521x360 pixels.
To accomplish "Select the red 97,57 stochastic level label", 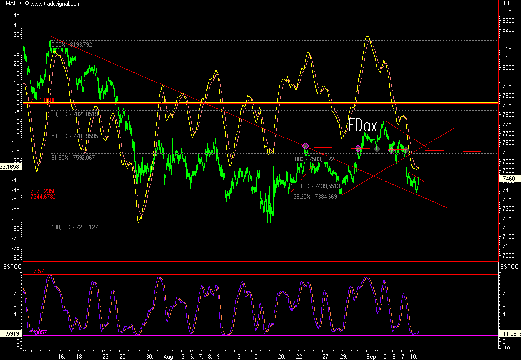I will pos(37,271).
